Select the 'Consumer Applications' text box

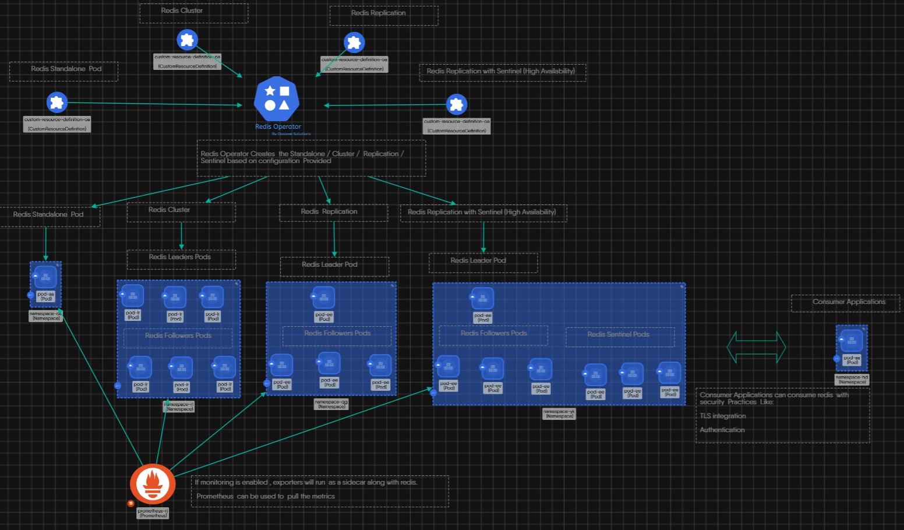(x=846, y=303)
